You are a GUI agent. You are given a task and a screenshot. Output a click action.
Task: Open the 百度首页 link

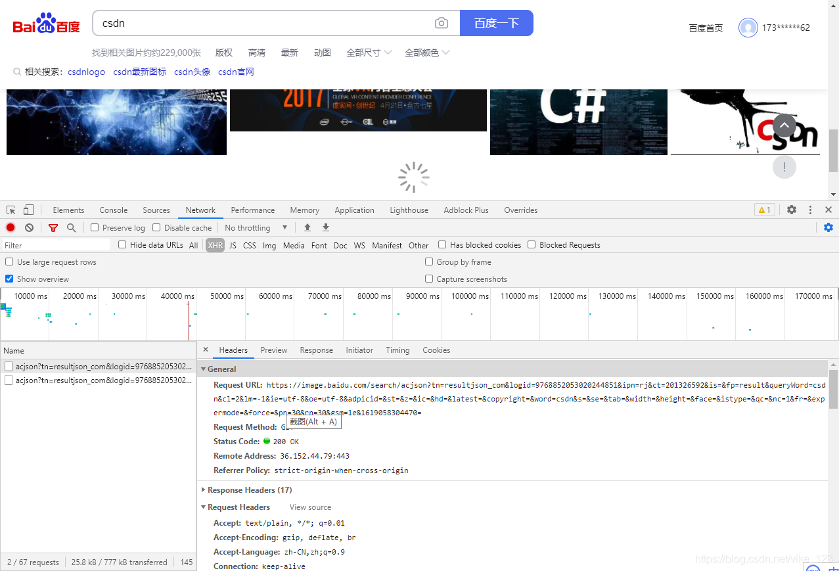tap(706, 28)
